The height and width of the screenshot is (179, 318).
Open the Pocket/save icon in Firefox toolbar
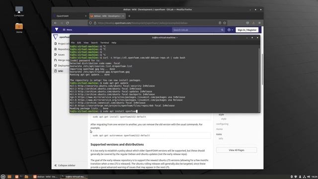[247, 23]
